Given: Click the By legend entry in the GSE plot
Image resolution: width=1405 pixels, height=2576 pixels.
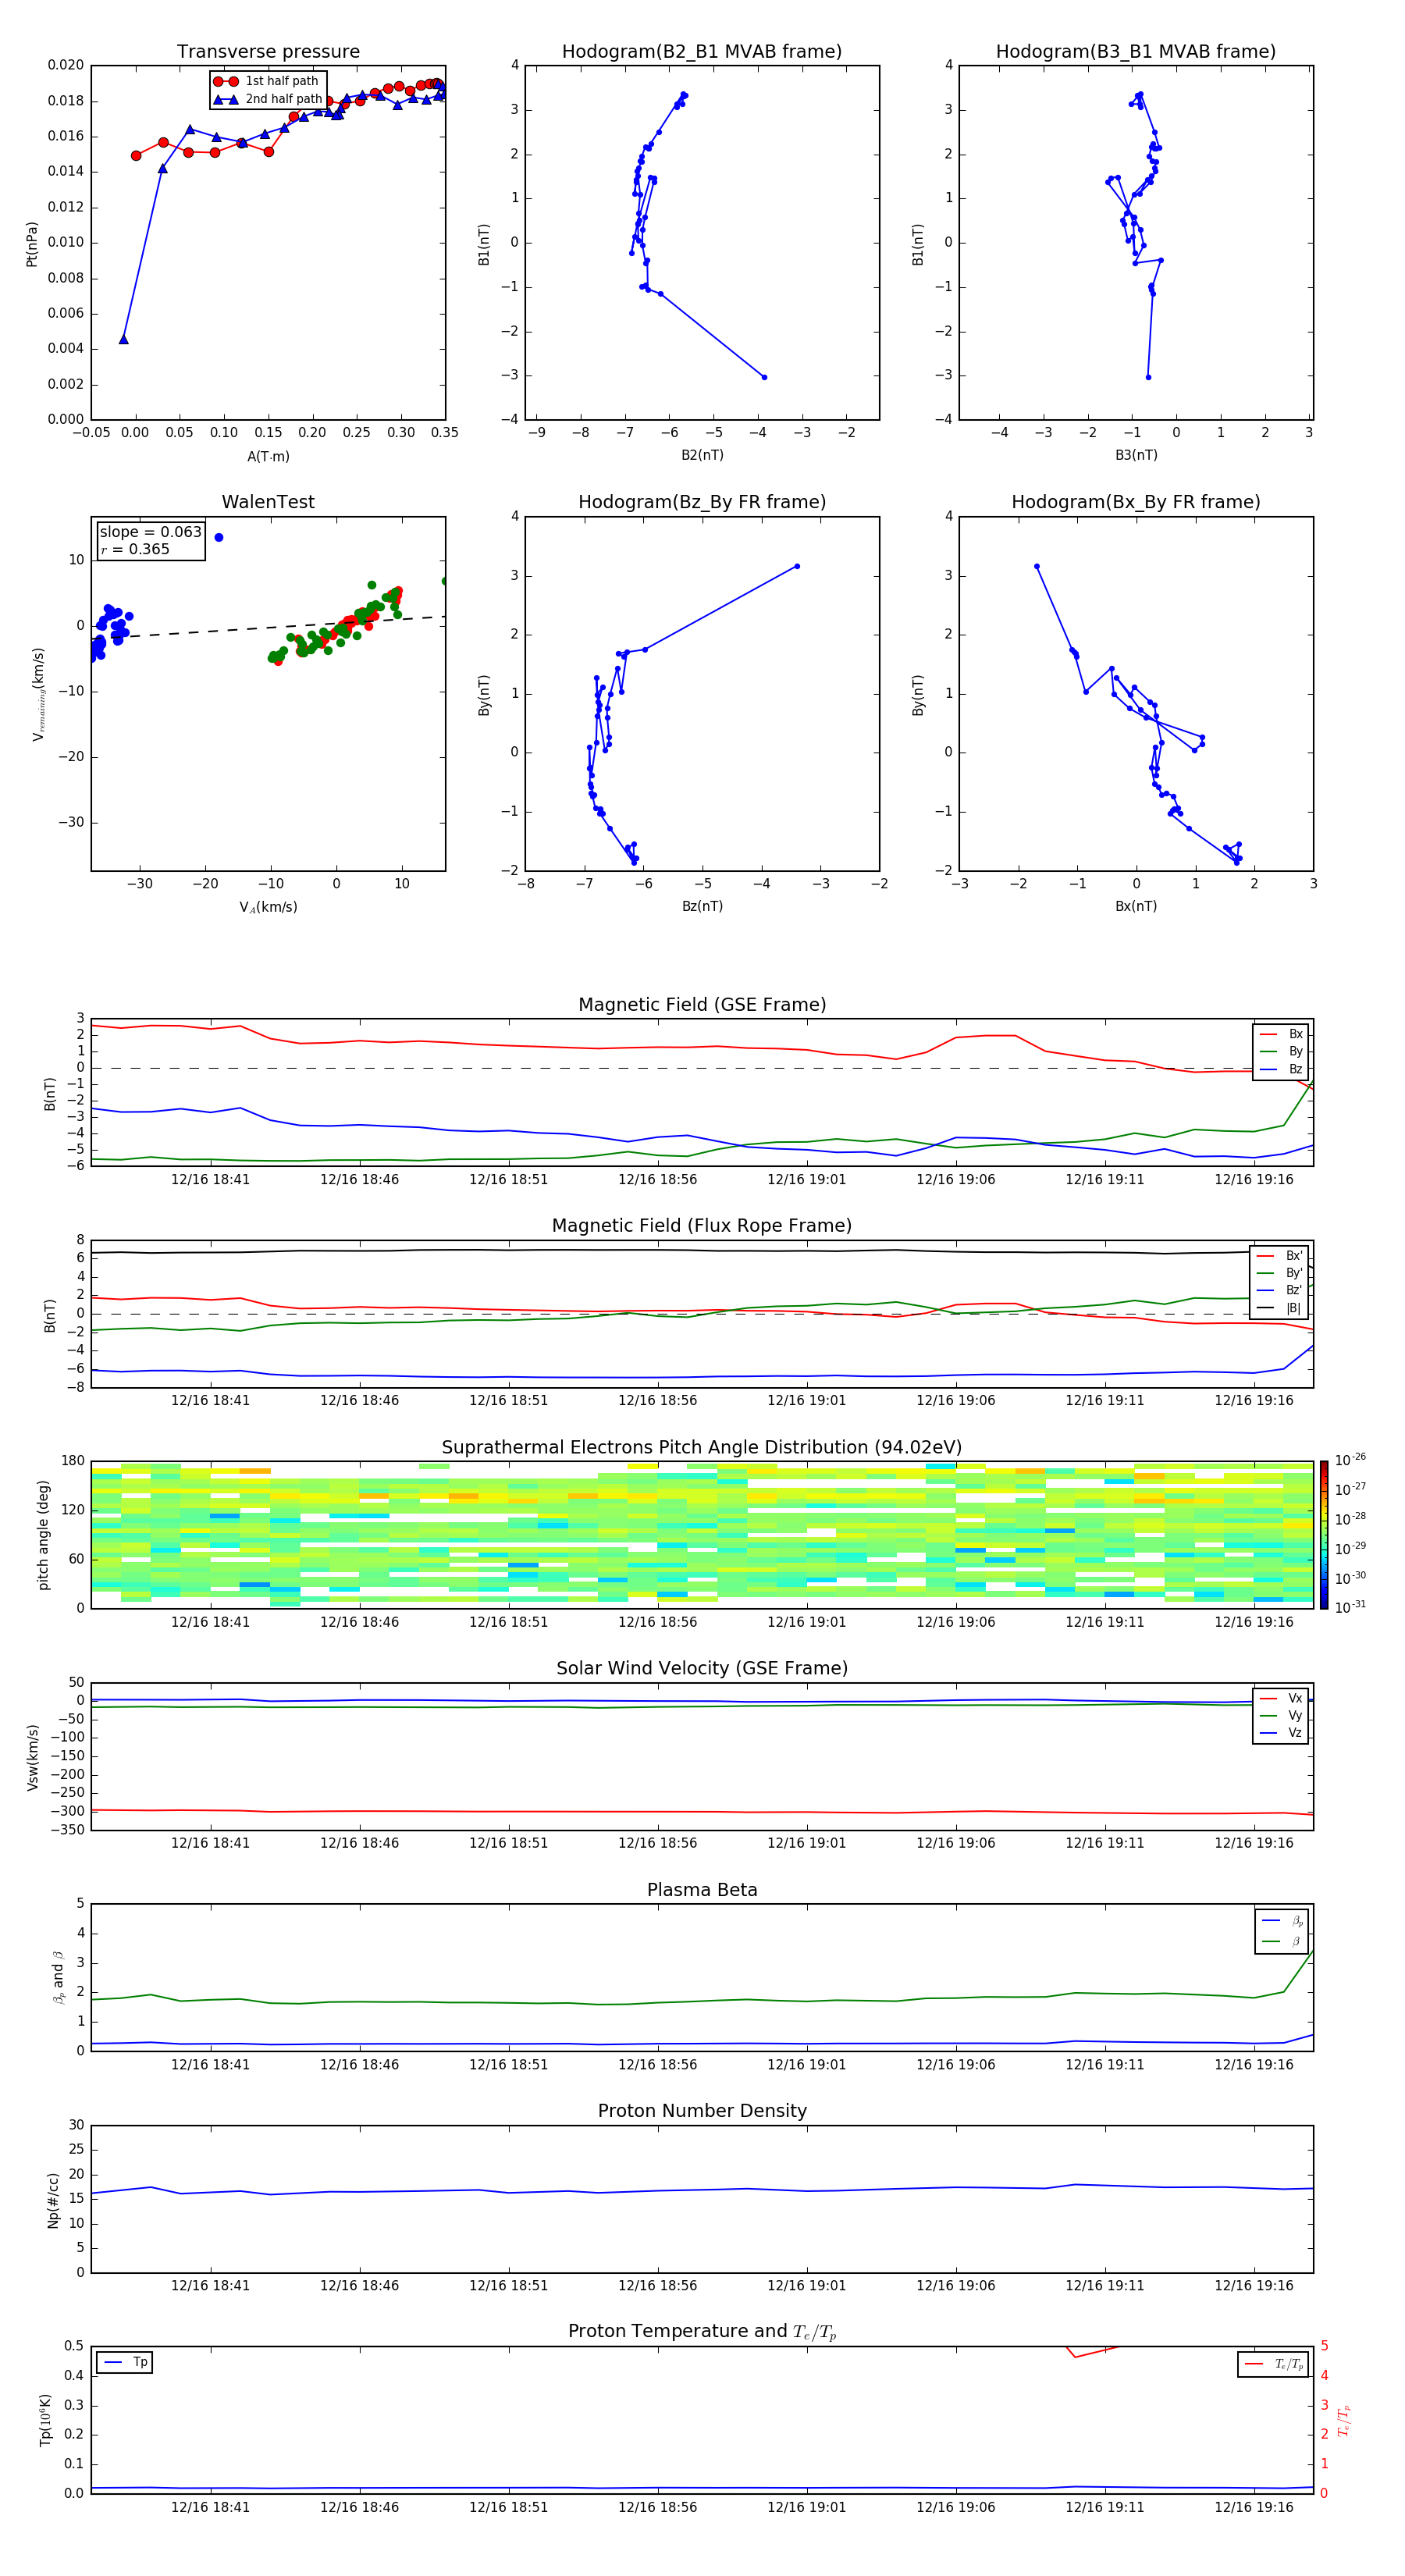Looking at the screenshot, I should point(1282,1051).
